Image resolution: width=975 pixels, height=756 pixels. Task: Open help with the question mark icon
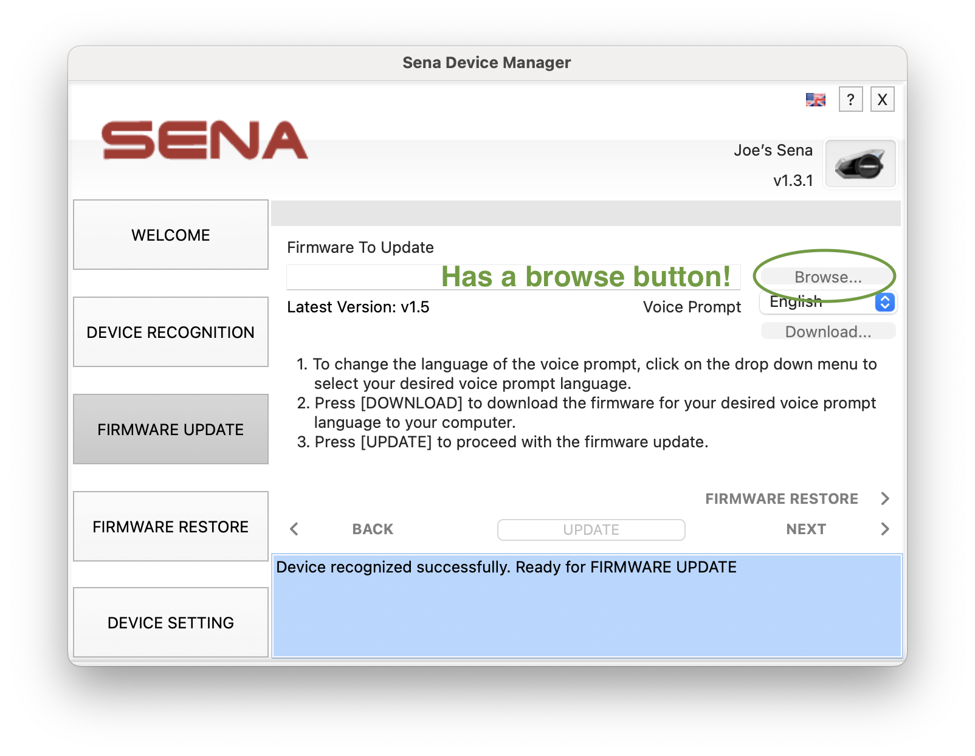[x=850, y=99]
